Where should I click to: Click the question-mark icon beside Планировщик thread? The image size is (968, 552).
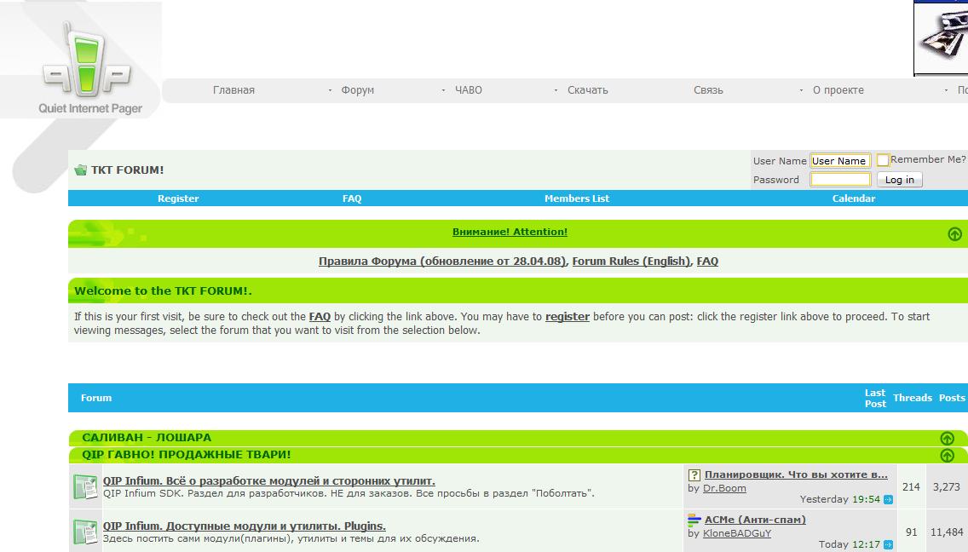[694, 475]
